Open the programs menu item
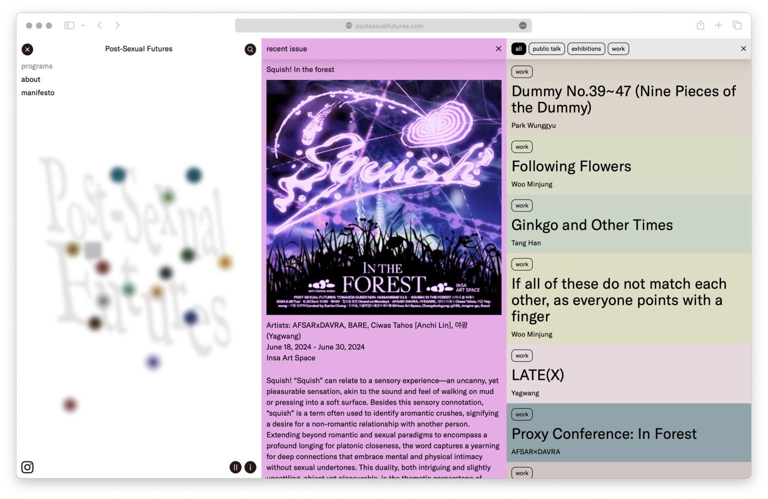The width and height of the screenshot is (768, 499). tap(37, 66)
